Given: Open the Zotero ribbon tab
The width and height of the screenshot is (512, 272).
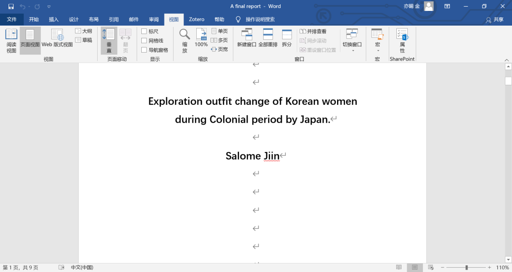Looking at the screenshot, I should pyautogui.click(x=197, y=19).
